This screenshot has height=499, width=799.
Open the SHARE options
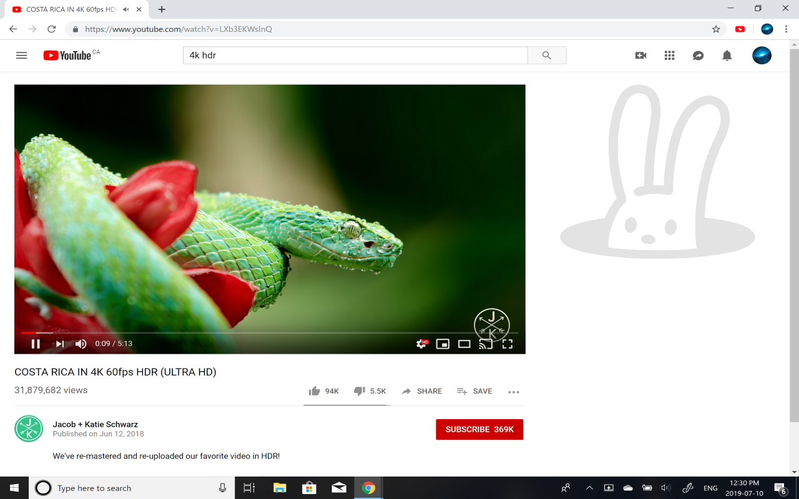(x=422, y=391)
